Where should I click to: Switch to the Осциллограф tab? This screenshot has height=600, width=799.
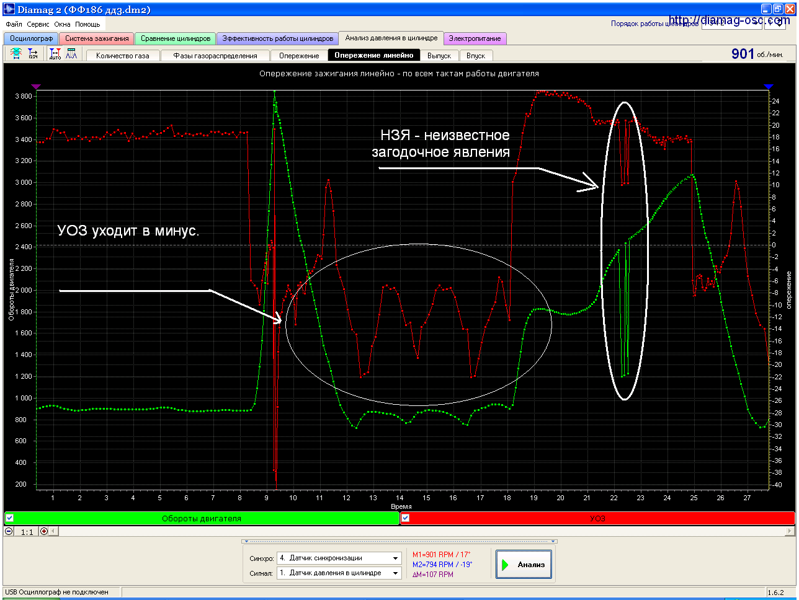pyautogui.click(x=31, y=38)
